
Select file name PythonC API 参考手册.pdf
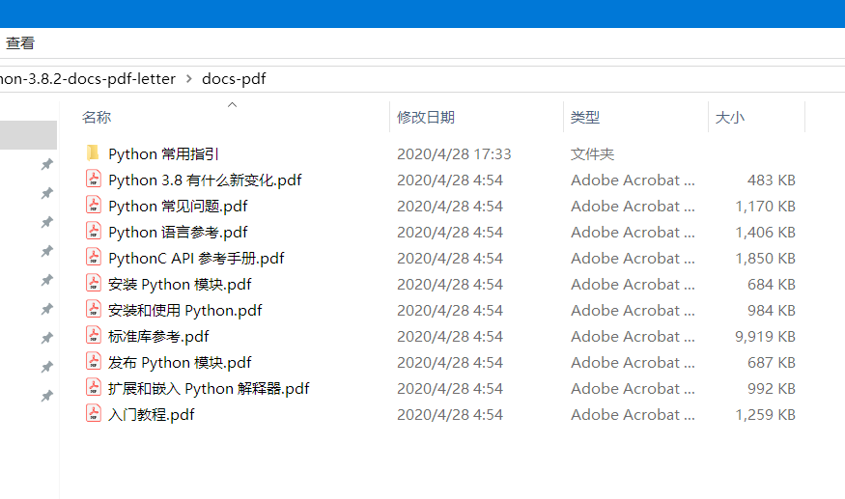(x=196, y=258)
